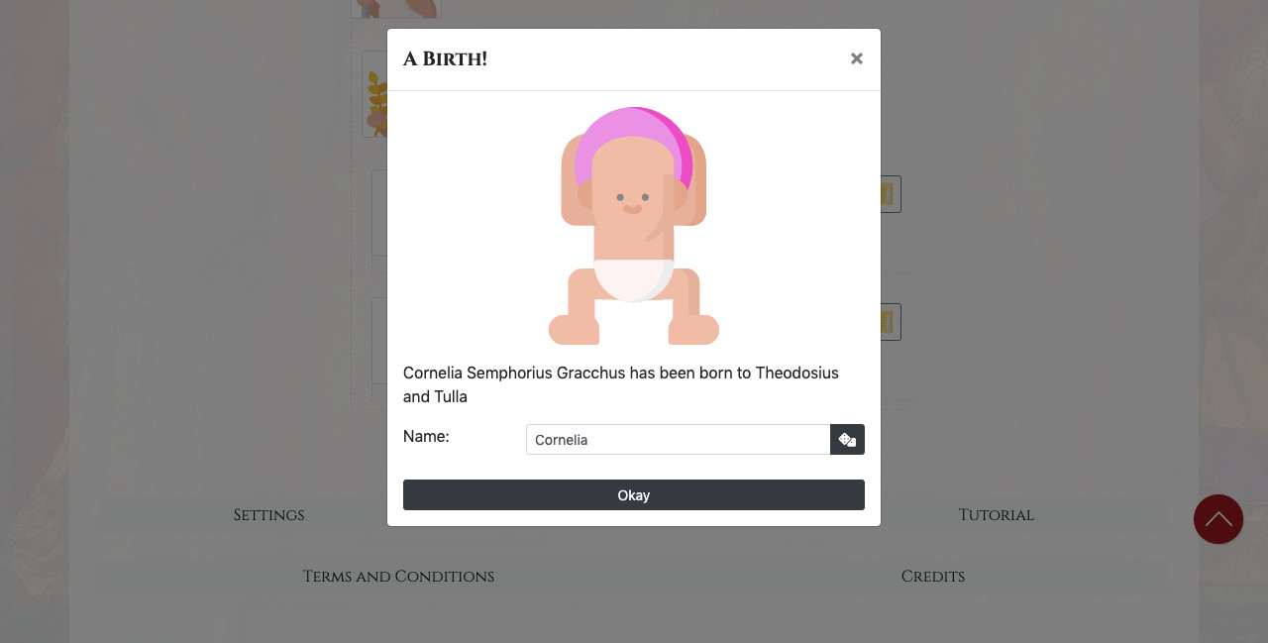This screenshot has height=643, width=1268.
Task: Click dimmed backdrop outside the dialog
Action: pos(1040,297)
